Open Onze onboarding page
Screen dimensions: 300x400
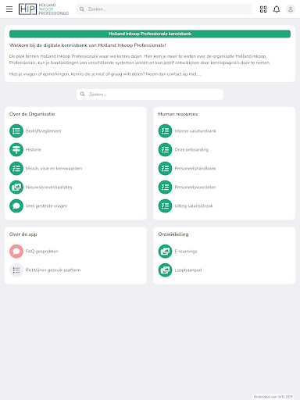point(191,149)
